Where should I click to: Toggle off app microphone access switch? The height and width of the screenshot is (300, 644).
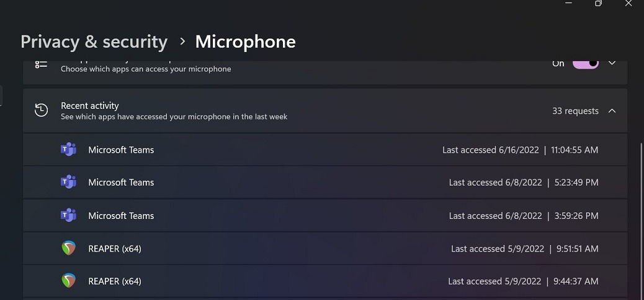(x=585, y=64)
